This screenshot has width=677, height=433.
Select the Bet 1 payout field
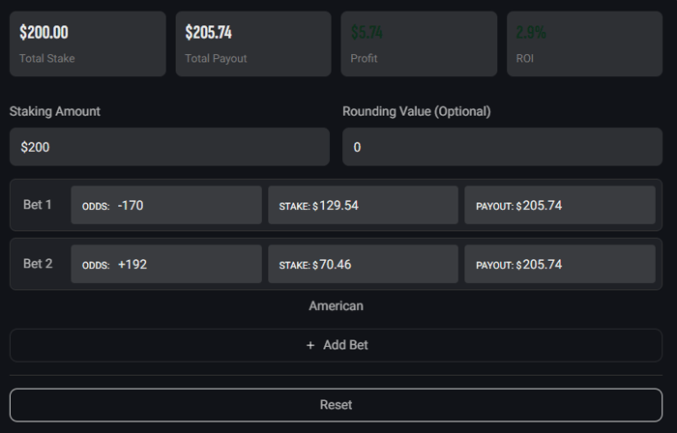(560, 205)
